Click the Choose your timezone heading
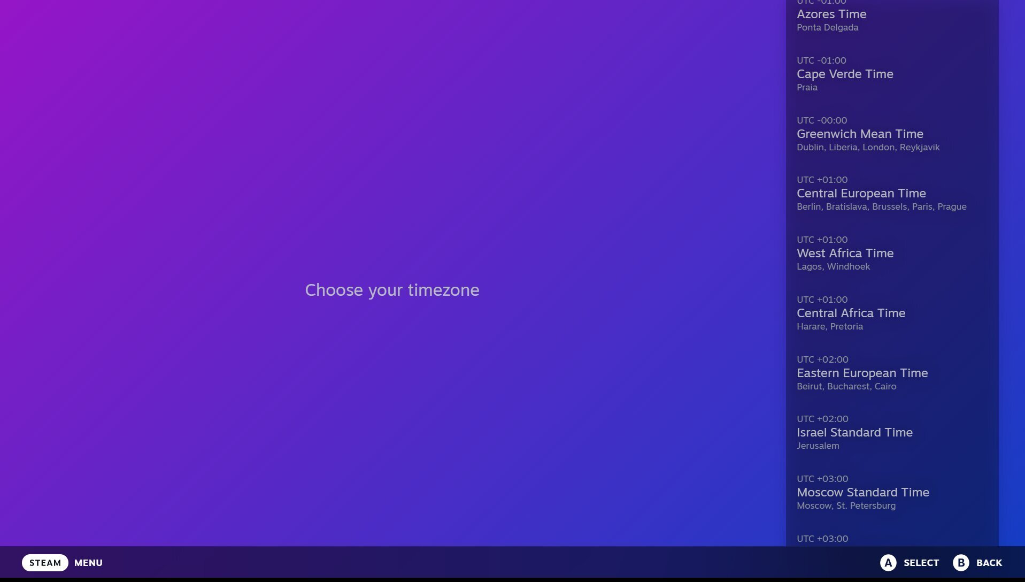This screenshot has height=582, width=1025. (392, 290)
